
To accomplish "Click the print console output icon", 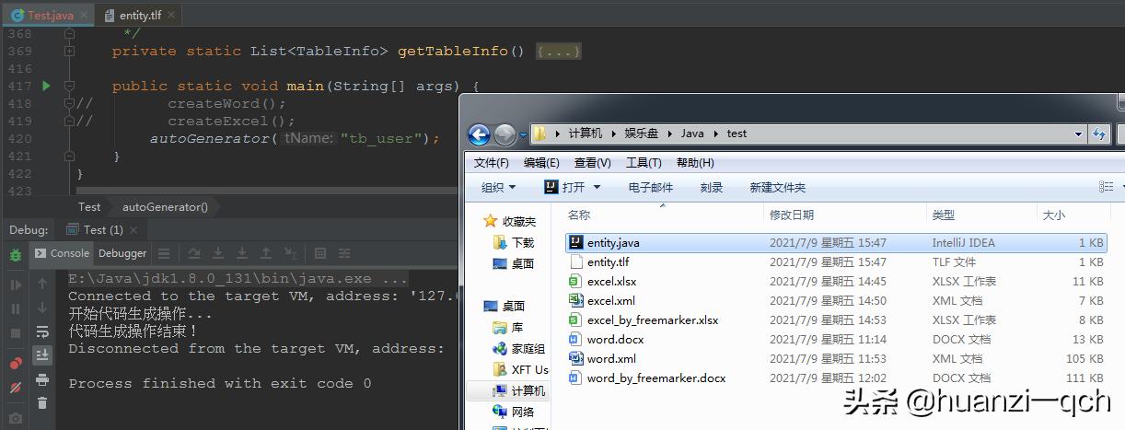I will click(42, 379).
